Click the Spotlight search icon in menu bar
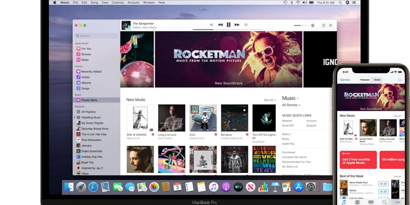 340,3
